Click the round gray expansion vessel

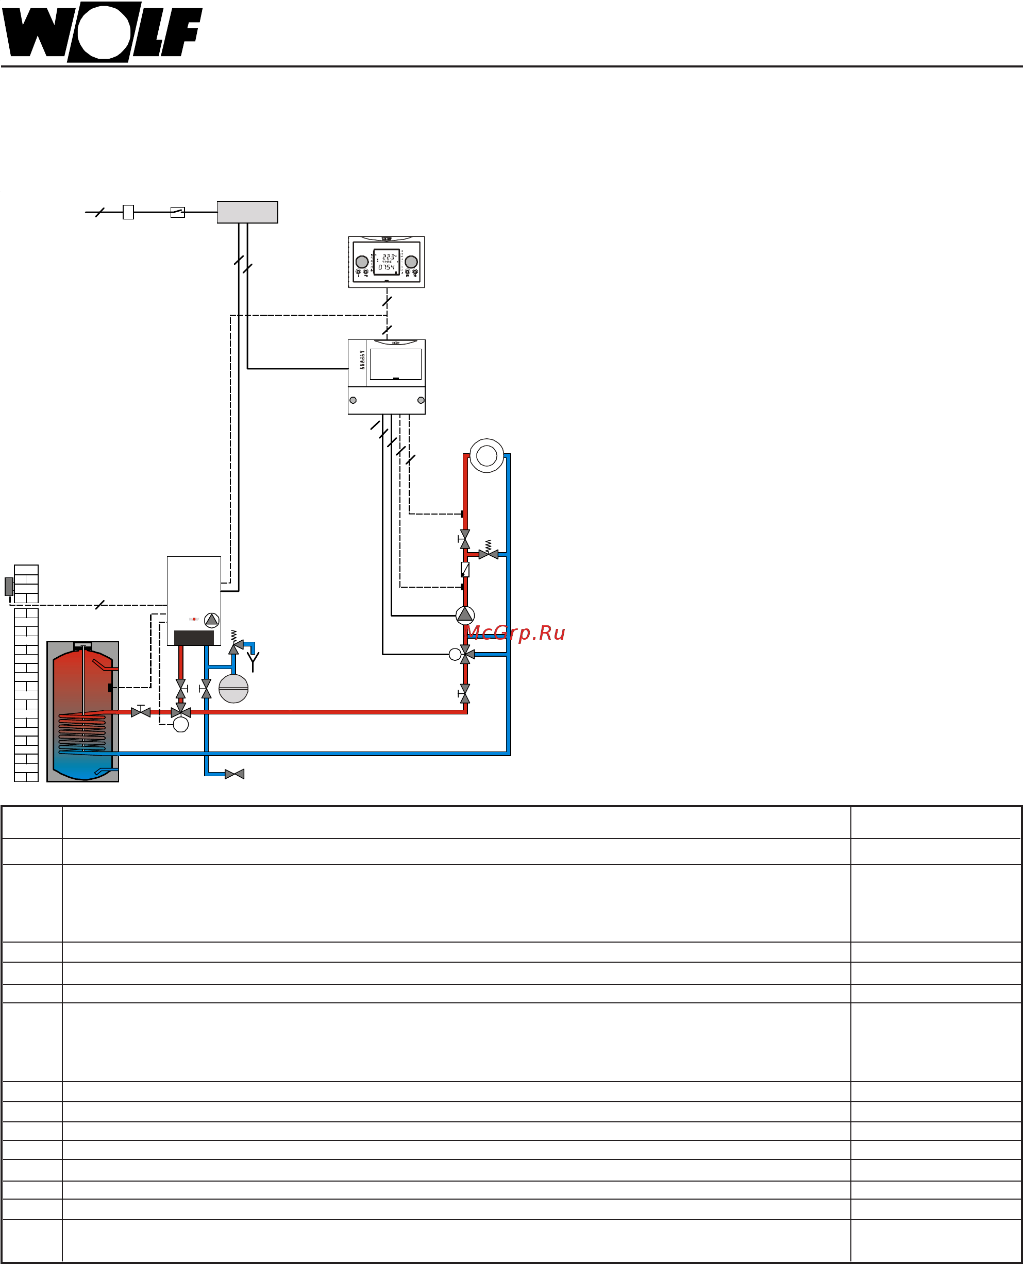click(233, 688)
